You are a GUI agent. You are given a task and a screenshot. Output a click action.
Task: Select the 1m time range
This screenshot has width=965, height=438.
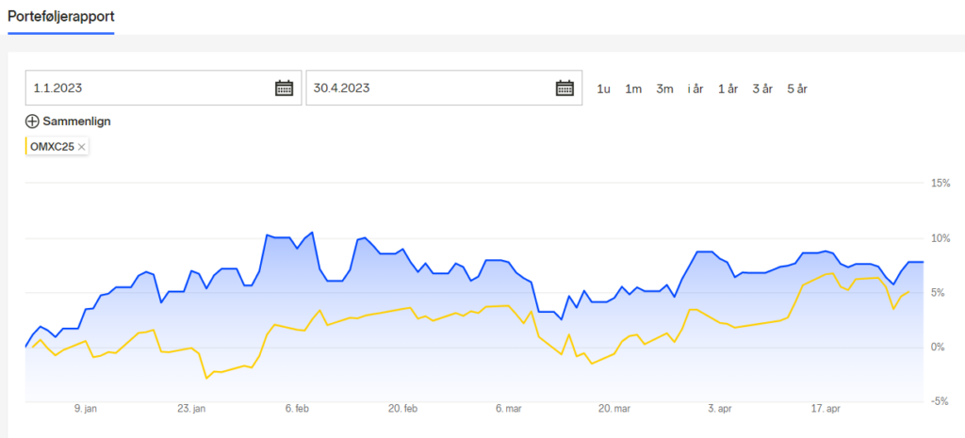pos(633,89)
